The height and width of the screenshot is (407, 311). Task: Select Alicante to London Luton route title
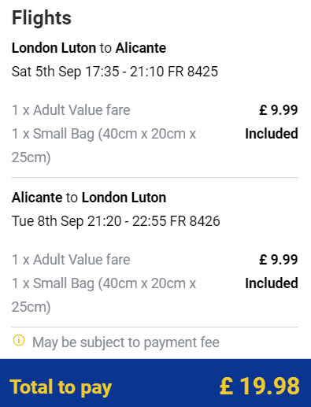click(89, 198)
